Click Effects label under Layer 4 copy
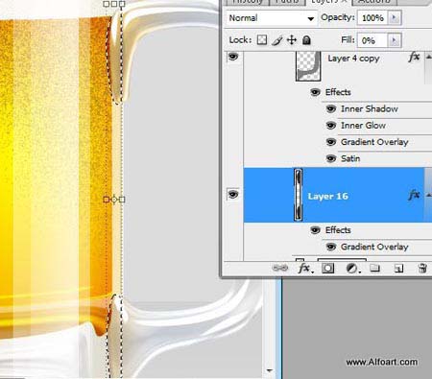 [338, 92]
